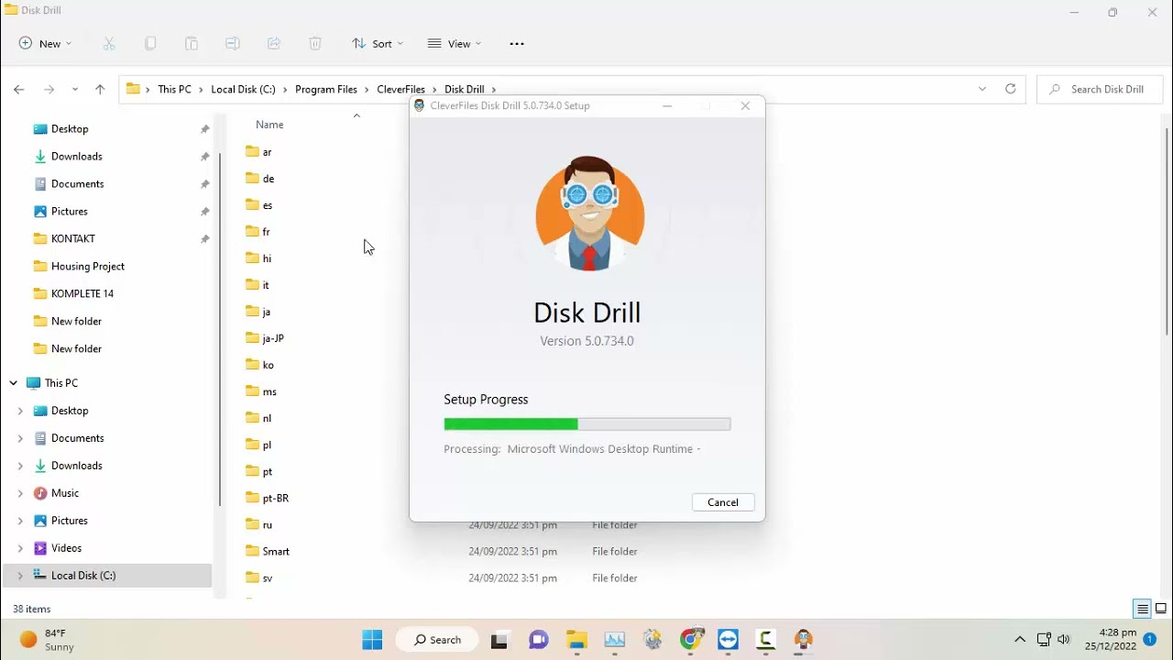The height and width of the screenshot is (660, 1173).
Task: Open the See more three-dots menu
Action: (x=517, y=43)
